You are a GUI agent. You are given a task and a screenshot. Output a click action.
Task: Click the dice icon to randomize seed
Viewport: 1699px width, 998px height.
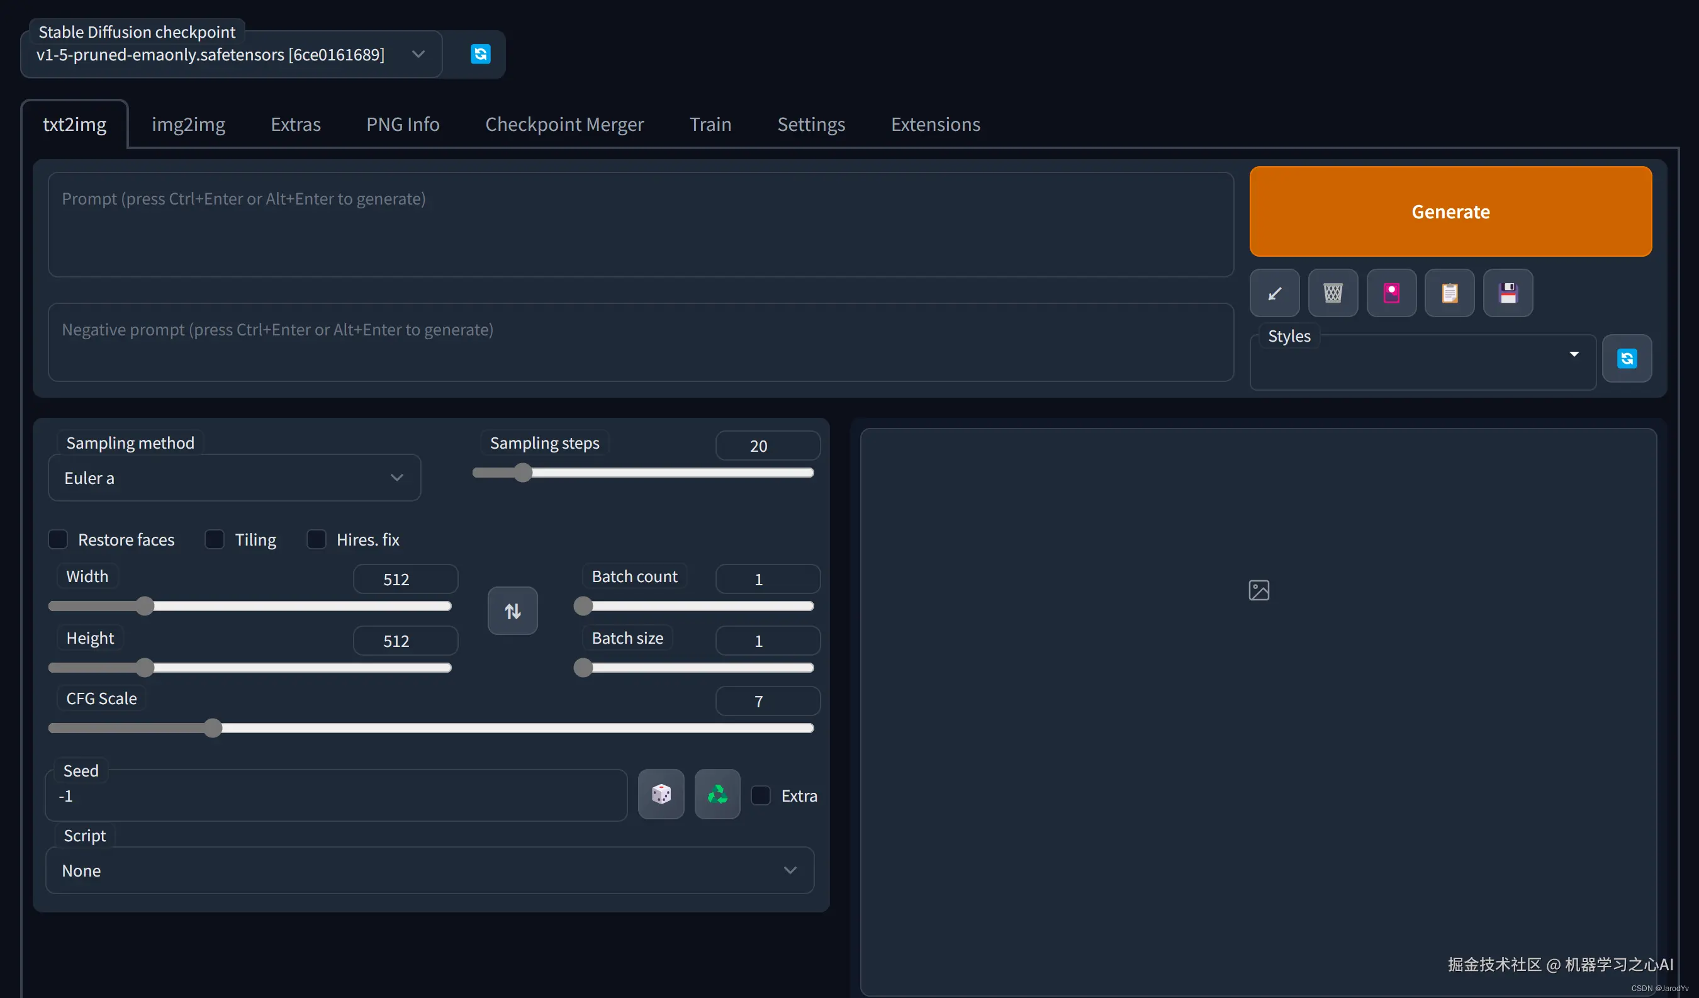[x=661, y=794]
